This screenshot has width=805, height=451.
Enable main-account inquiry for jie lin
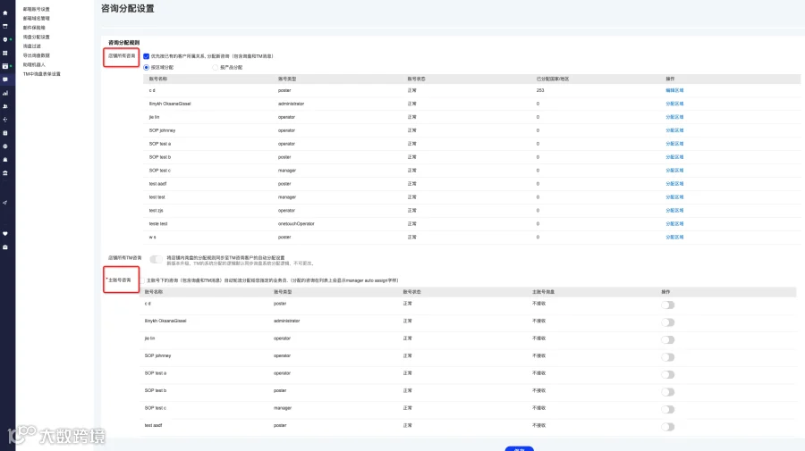point(668,339)
